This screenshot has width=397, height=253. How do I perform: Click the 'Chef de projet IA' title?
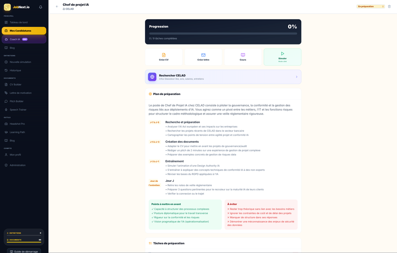(76, 5)
